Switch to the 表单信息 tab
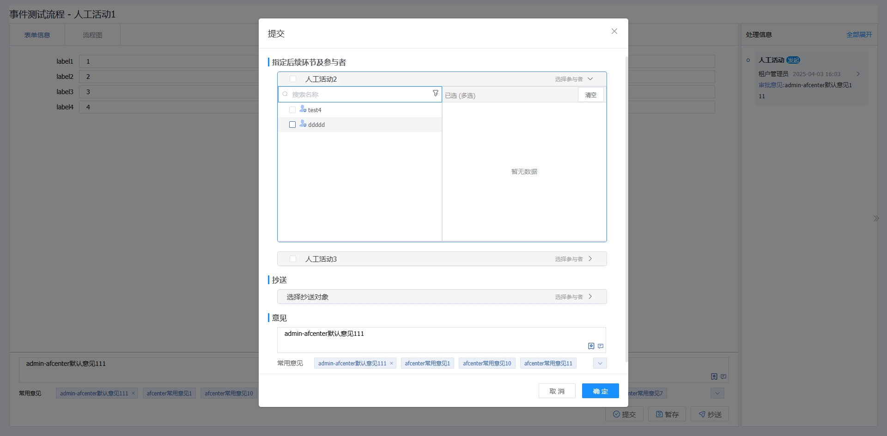 click(x=37, y=35)
